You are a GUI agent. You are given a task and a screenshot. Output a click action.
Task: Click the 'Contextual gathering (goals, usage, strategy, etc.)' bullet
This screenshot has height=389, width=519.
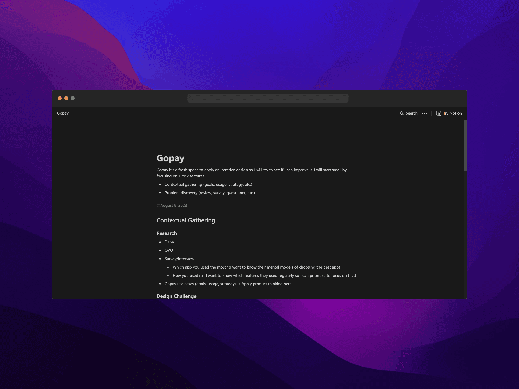click(x=208, y=184)
